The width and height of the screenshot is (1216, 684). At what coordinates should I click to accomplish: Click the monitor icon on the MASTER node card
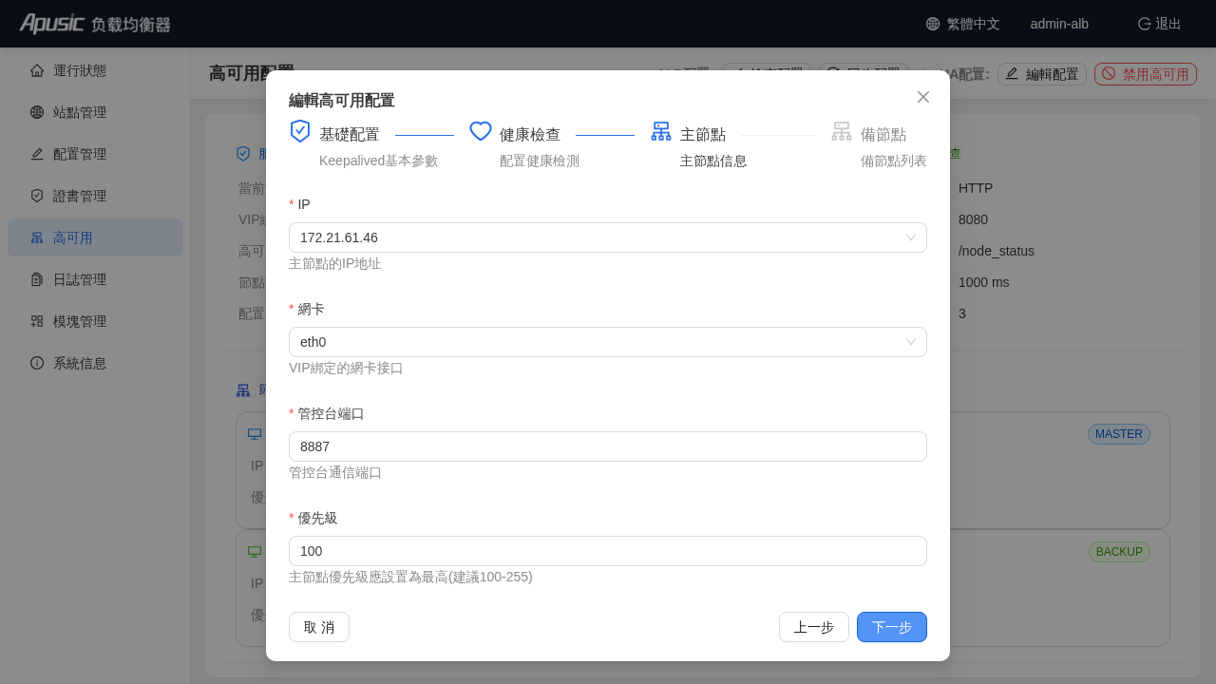tap(255, 434)
